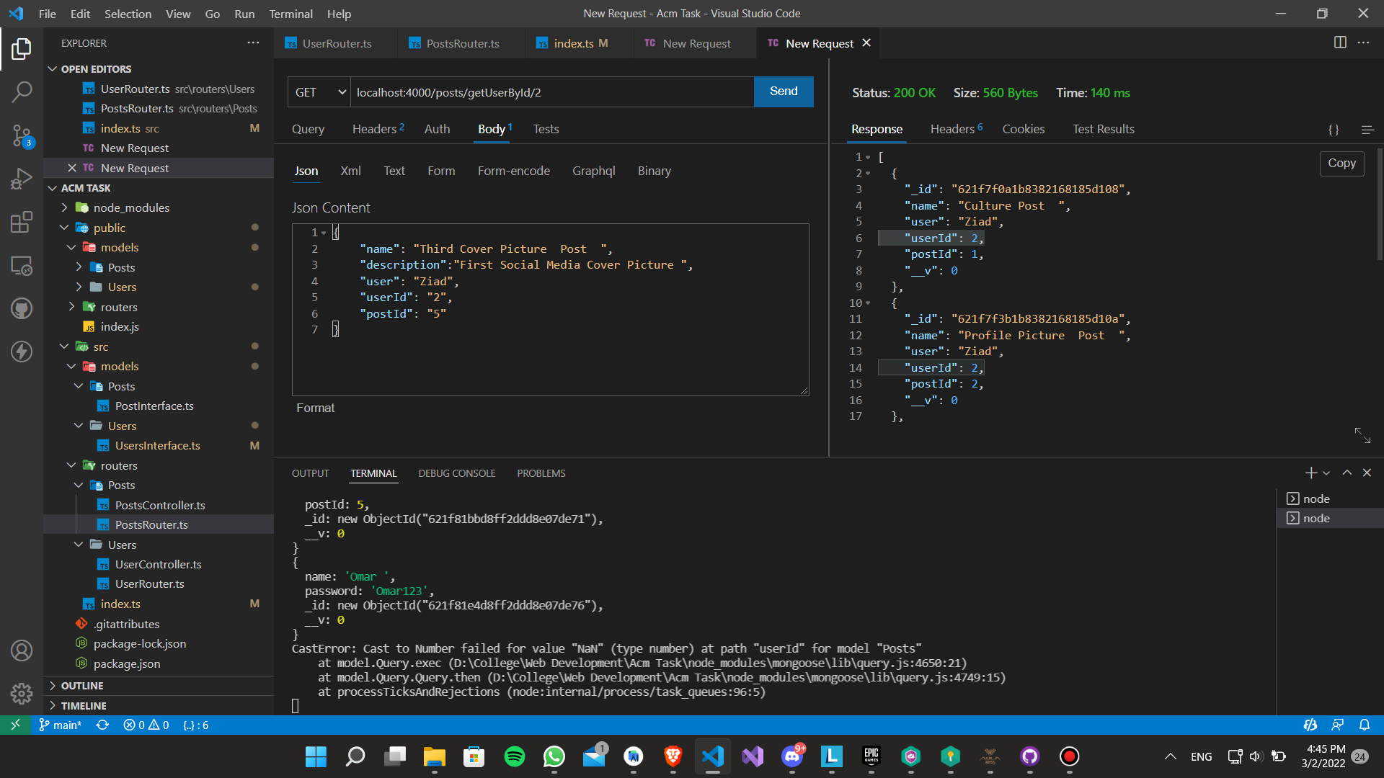Open the Terminal menu

(290, 14)
